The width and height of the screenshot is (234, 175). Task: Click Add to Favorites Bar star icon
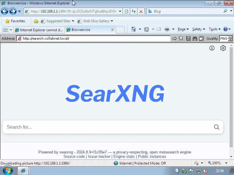click(x=36, y=21)
